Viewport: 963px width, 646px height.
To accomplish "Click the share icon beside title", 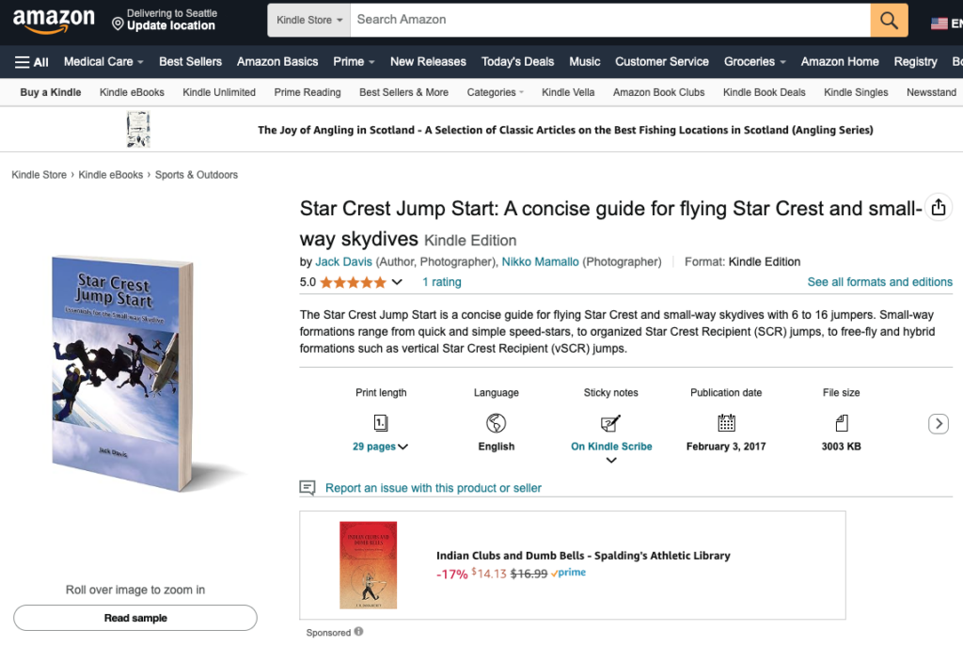I will pyautogui.click(x=938, y=208).
